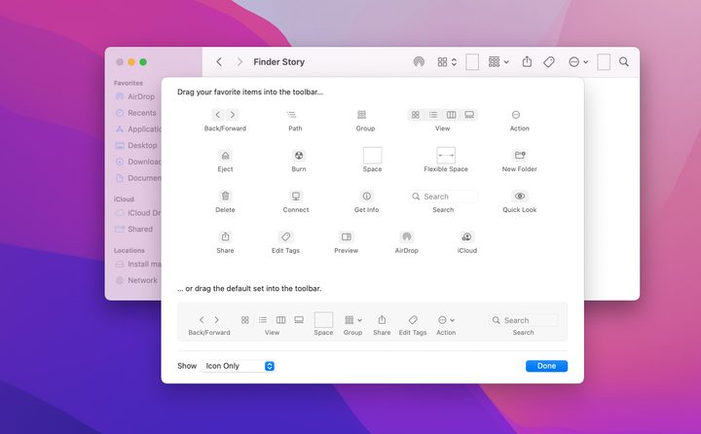Image resolution: width=701 pixels, height=434 pixels.
Task: Select the Delete trash icon
Action: 225,197
